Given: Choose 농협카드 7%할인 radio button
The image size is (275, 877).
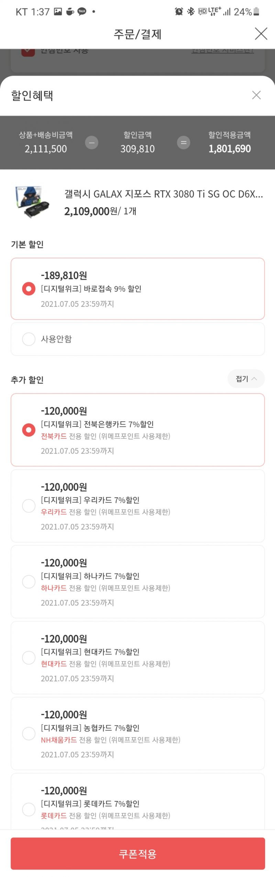Looking at the screenshot, I should (29, 734).
